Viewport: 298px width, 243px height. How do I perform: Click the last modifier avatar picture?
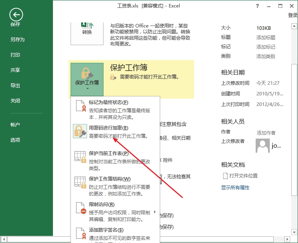[x=263, y=146]
